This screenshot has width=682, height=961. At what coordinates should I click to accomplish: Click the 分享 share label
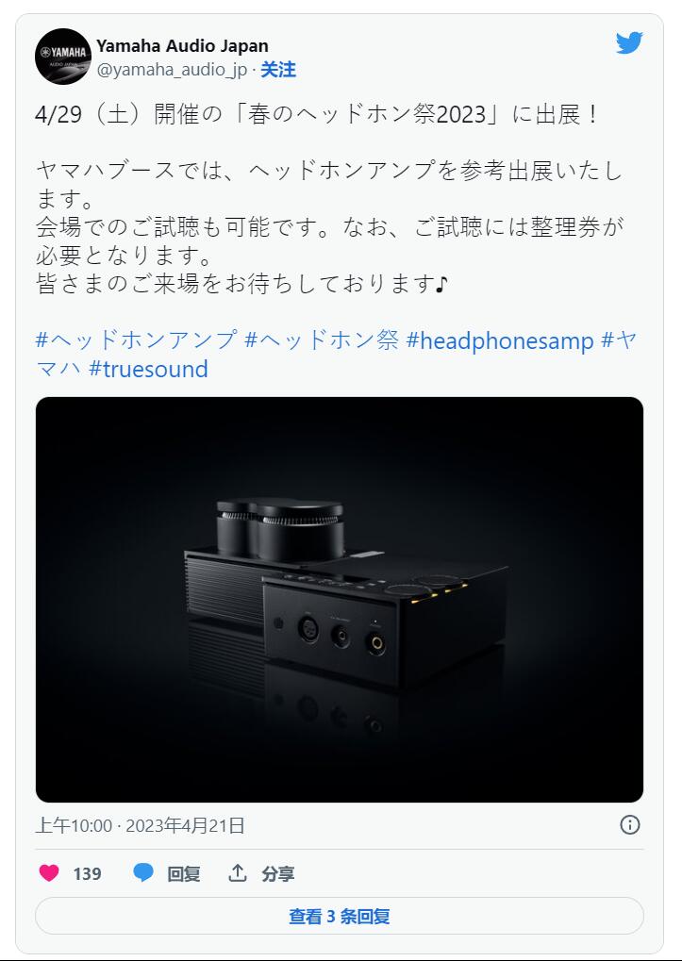[x=277, y=873]
